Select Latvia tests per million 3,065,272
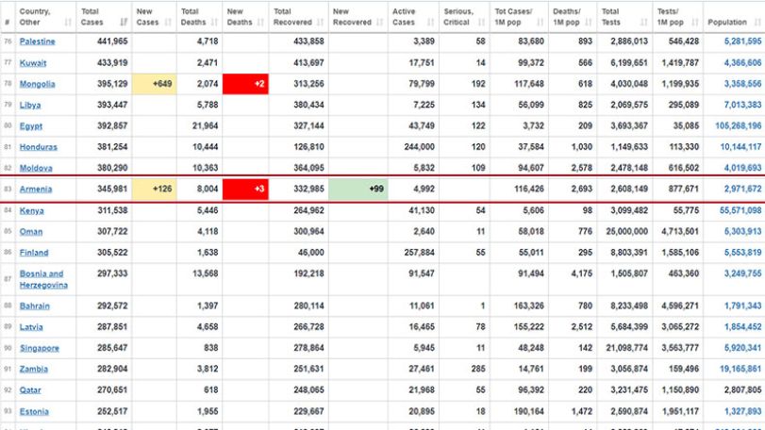Image resolution: width=765 pixels, height=430 pixels. 680,327
